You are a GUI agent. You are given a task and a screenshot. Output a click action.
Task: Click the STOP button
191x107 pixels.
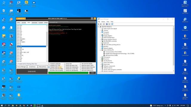click(93, 73)
